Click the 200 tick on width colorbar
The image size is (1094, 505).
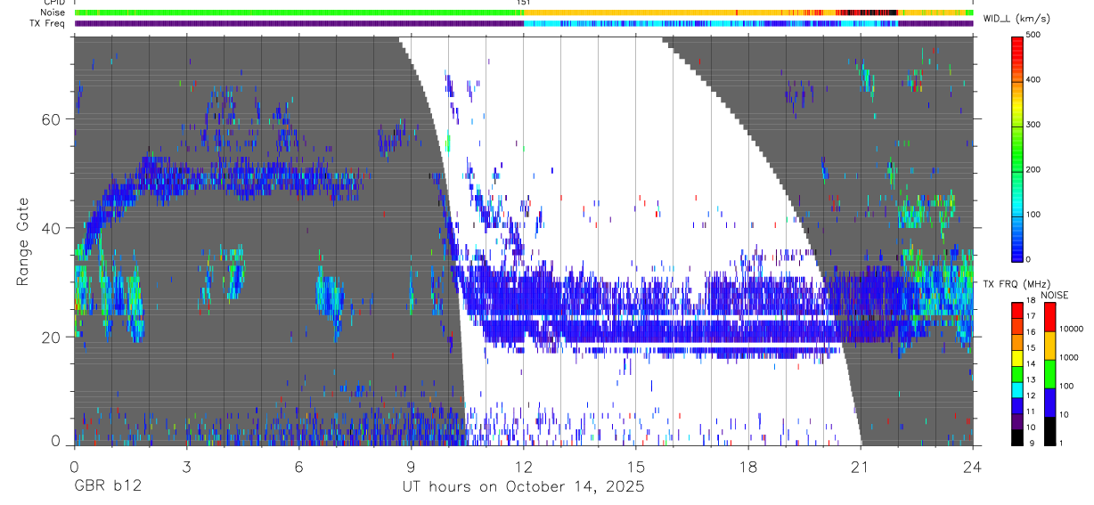pos(1035,169)
